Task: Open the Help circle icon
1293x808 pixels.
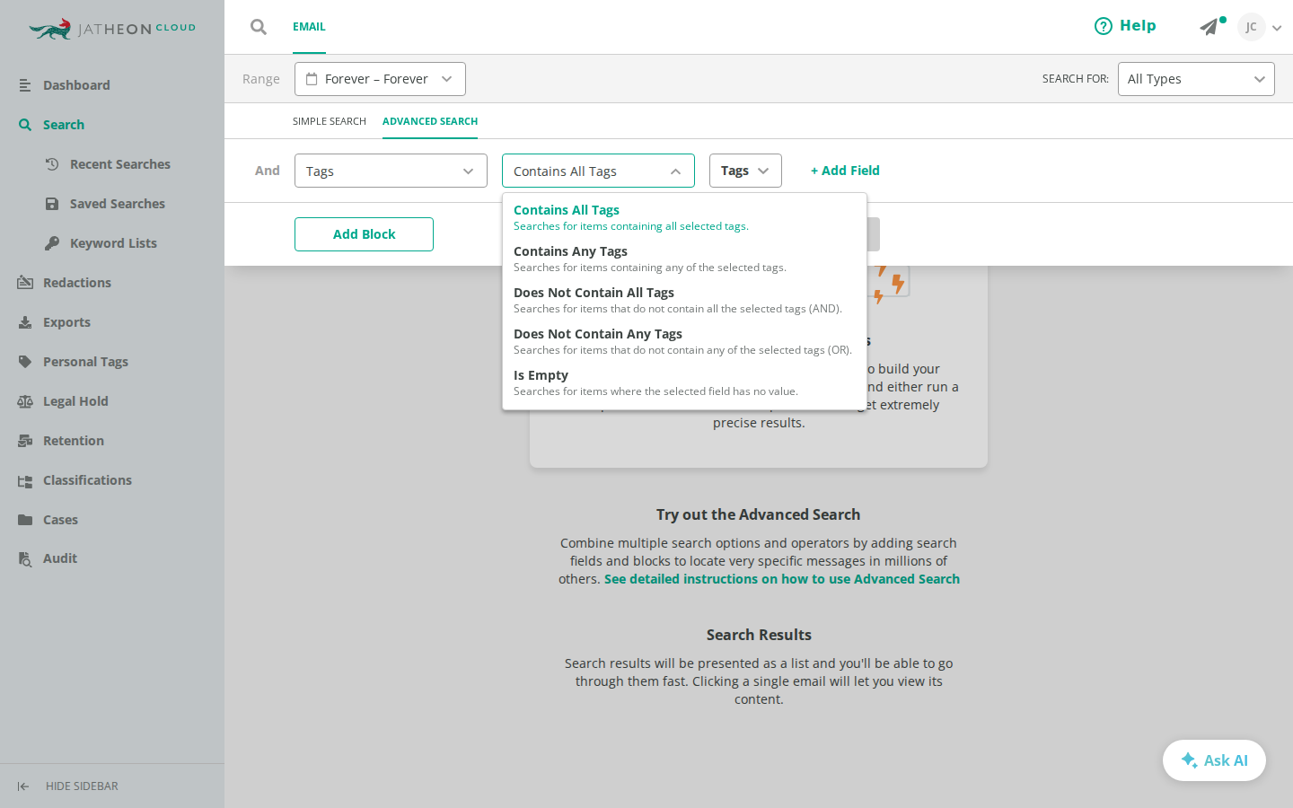Action: coord(1103,26)
